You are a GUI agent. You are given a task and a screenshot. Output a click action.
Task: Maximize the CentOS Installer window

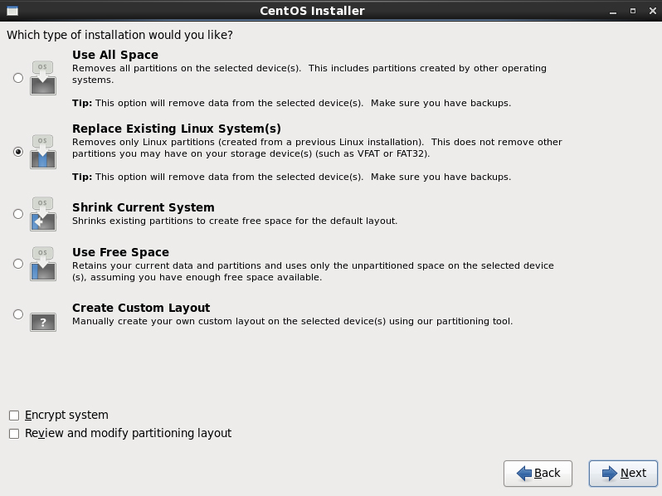pos(632,11)
